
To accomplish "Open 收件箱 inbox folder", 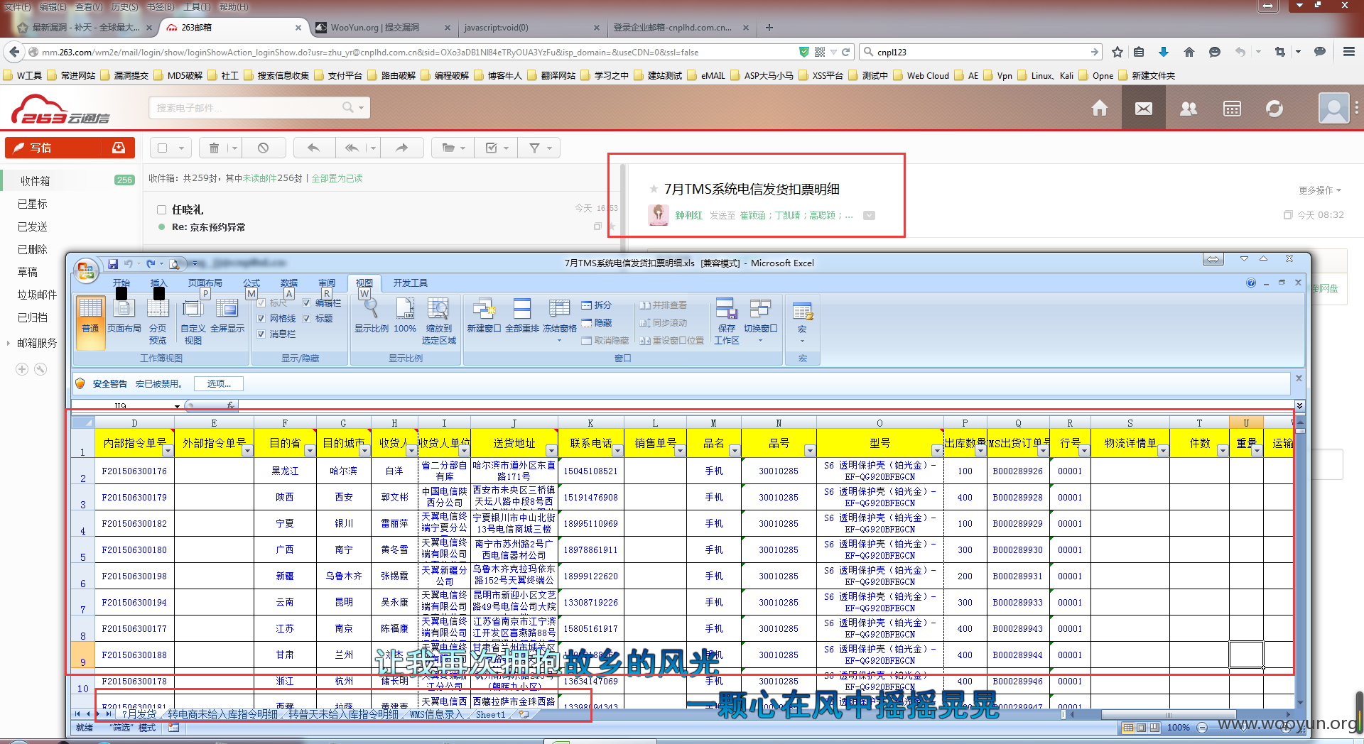I will point(35,181).
